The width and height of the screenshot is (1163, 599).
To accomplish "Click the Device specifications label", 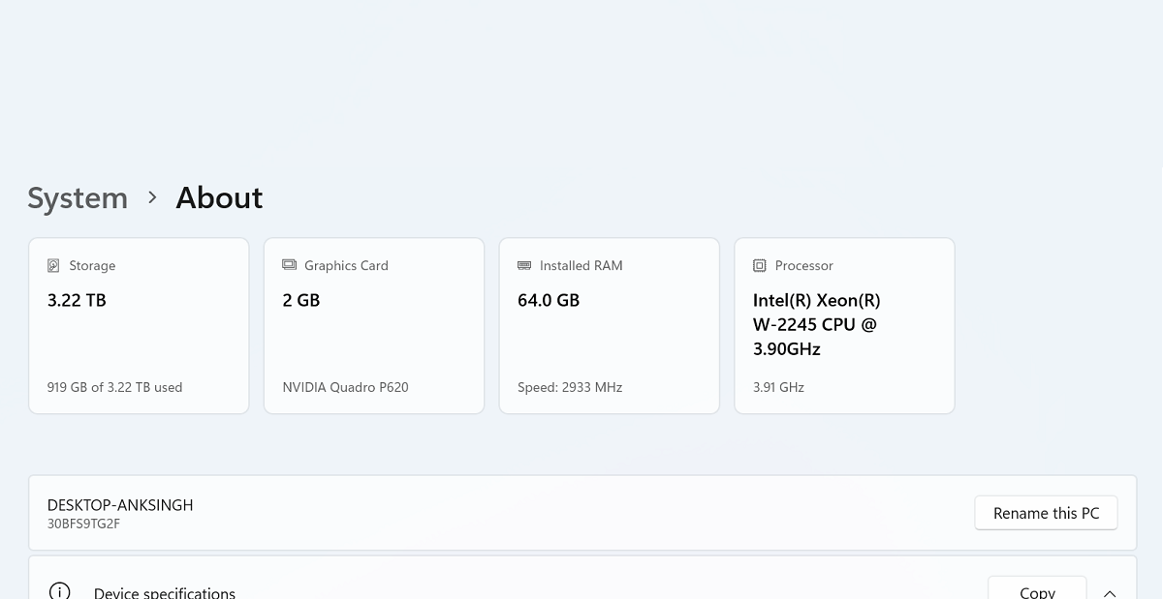I will pos(165,592).
